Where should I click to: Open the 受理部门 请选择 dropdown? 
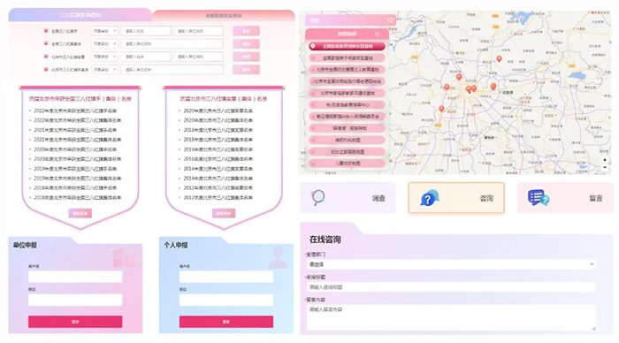click(451, 264)
